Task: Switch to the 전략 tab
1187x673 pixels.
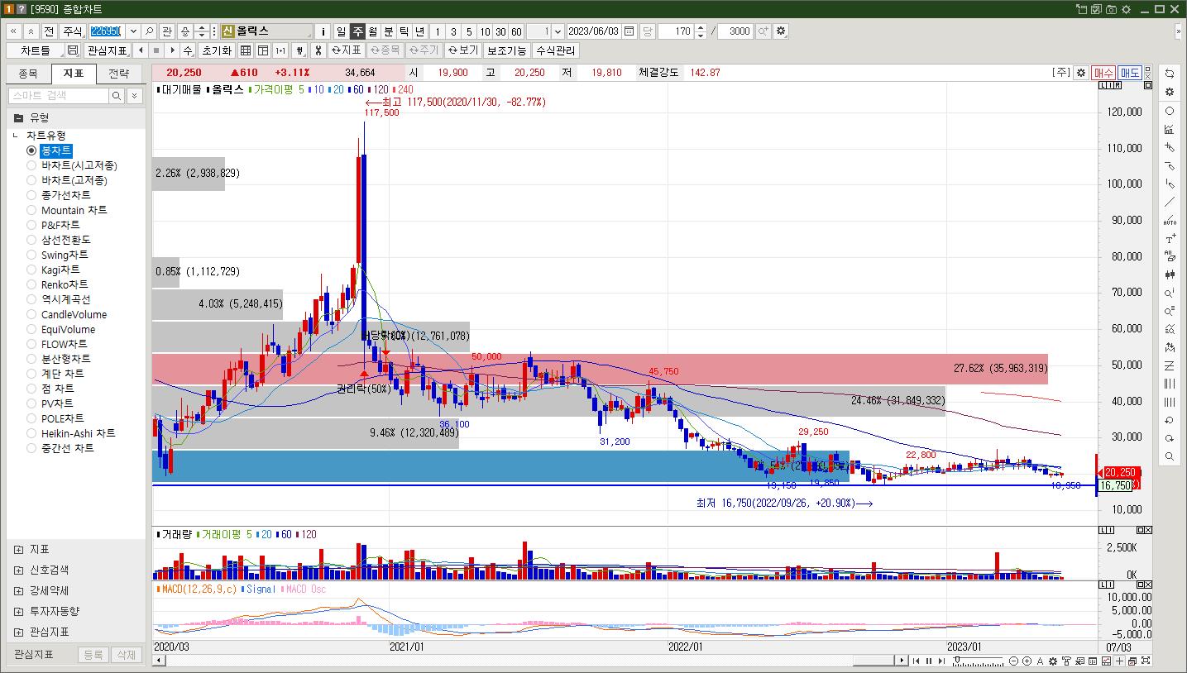Action: 119,74
